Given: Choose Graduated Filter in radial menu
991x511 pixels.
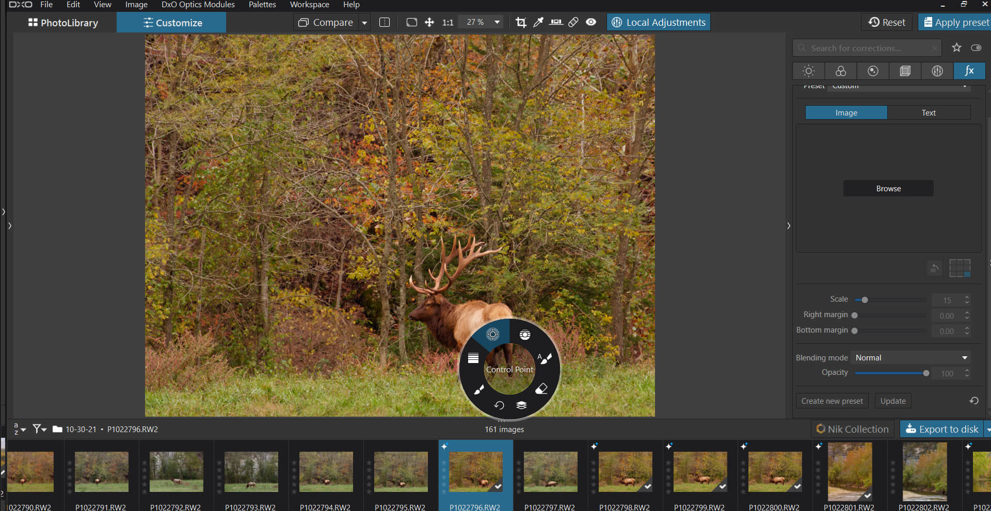Looking at the screenshot, I should pyautogui.click(x=473, y=358).
